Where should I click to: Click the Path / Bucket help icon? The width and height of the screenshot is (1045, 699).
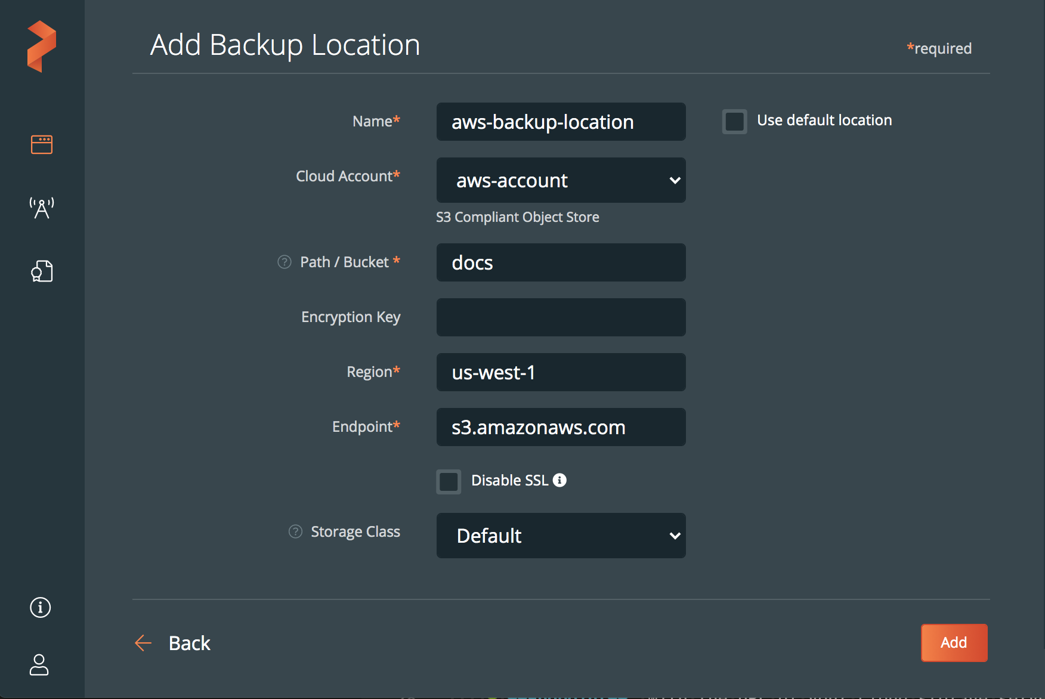[285, 262]
